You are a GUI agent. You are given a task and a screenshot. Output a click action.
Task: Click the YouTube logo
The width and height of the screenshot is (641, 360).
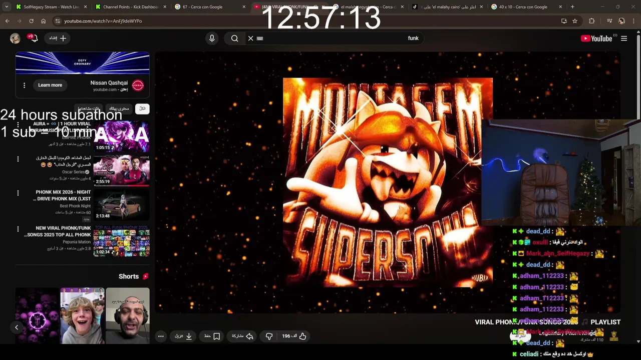596,38
